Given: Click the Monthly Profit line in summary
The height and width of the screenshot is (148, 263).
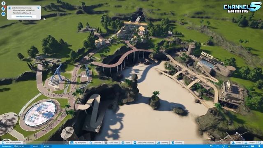Looking at the screenshot, I should (x=24, y=10).
